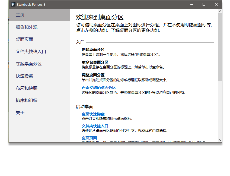Screen dimensions: 230x176
Task: Select 卷起桌面分区 in the left panel
Action: click(x=29, y=64)
